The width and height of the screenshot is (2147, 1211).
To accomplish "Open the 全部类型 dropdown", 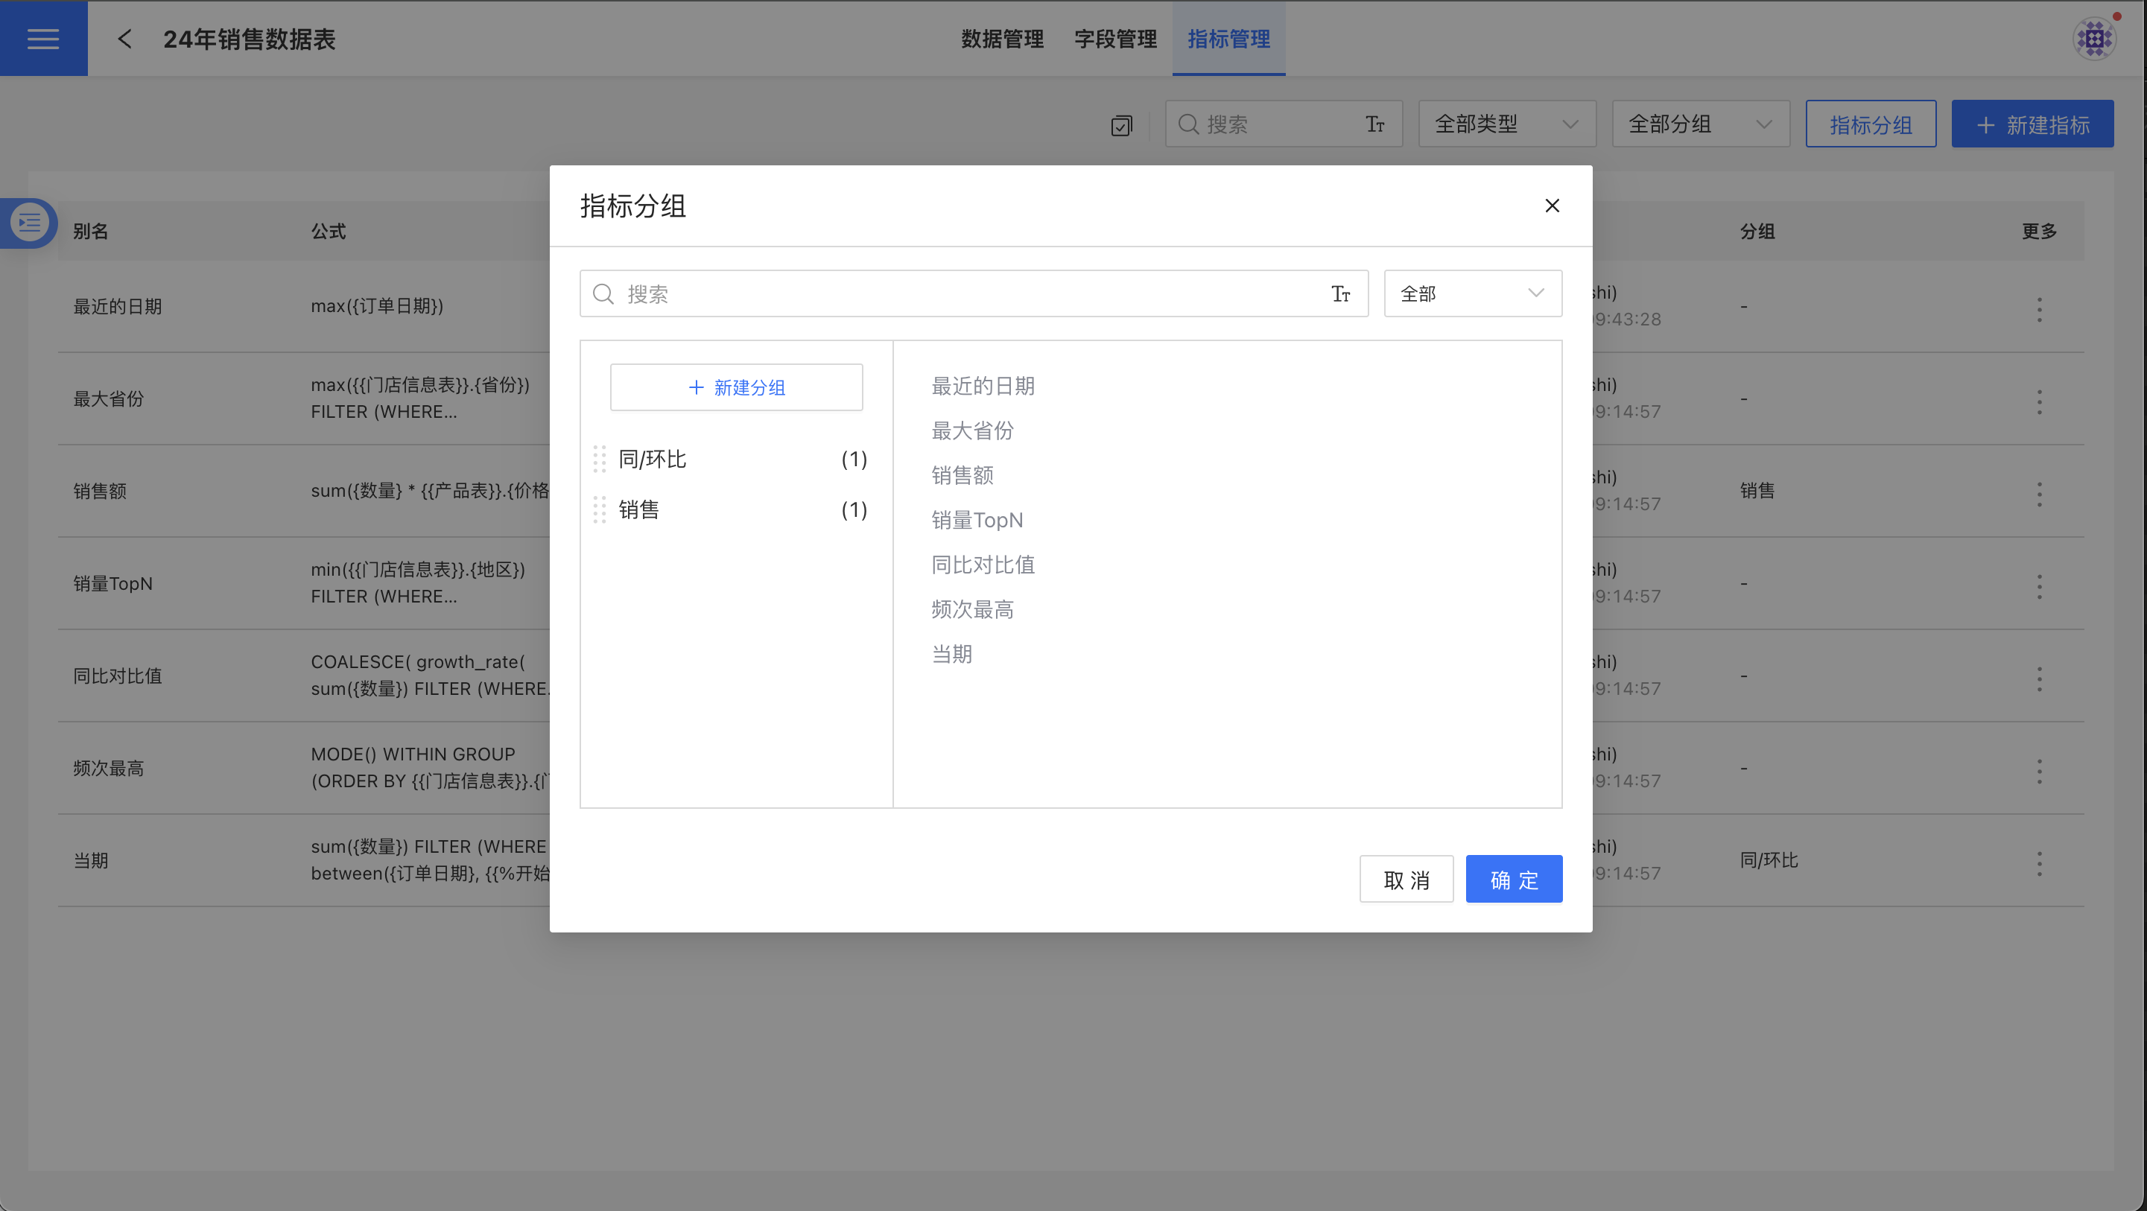I will coord(1506,124).
